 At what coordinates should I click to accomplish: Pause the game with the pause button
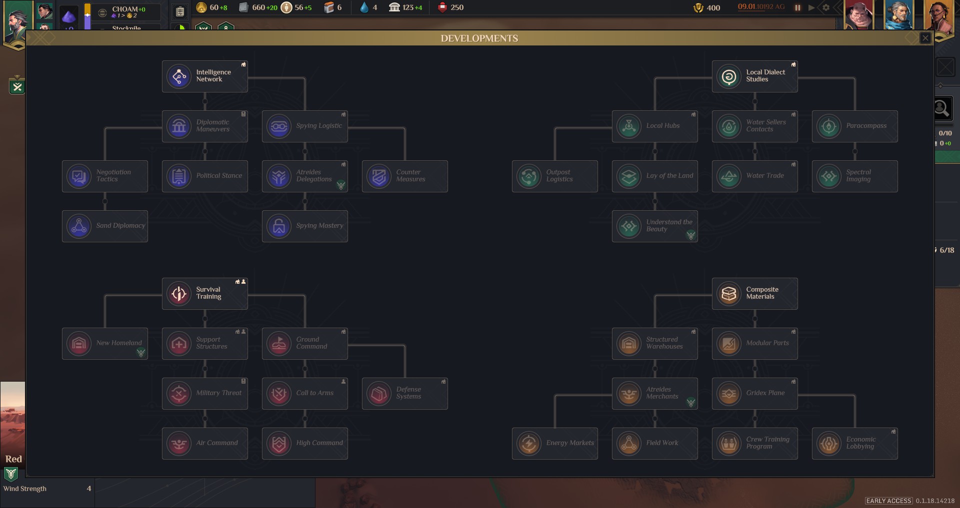(x=797, y=7)
